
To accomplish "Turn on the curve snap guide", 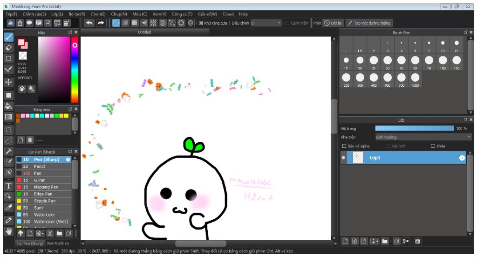I will click(172, 23).
